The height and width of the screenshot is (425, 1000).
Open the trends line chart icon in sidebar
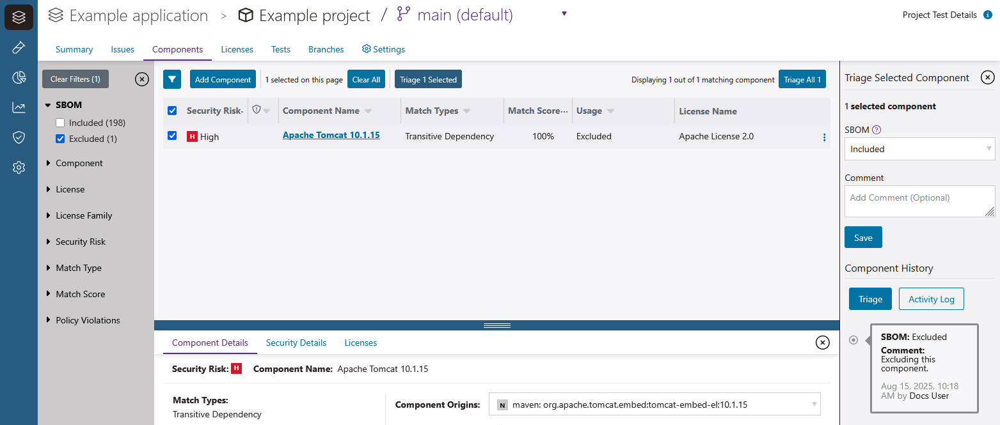click(x=18, y=107)
